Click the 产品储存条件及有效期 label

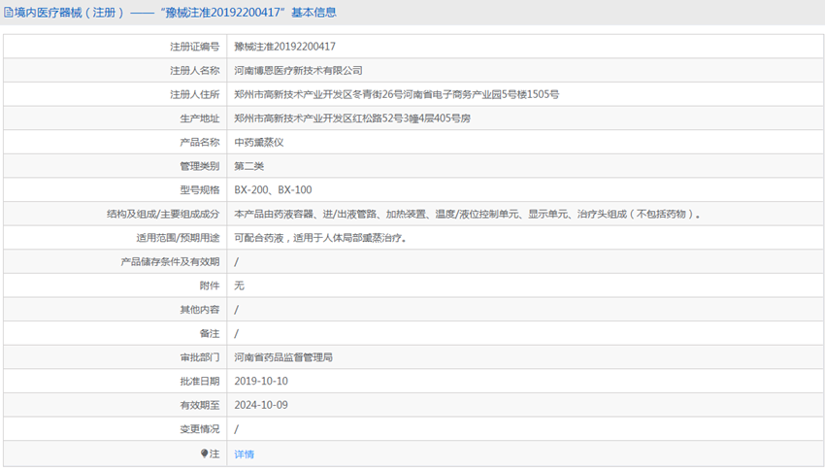click(x=170, y=261)
